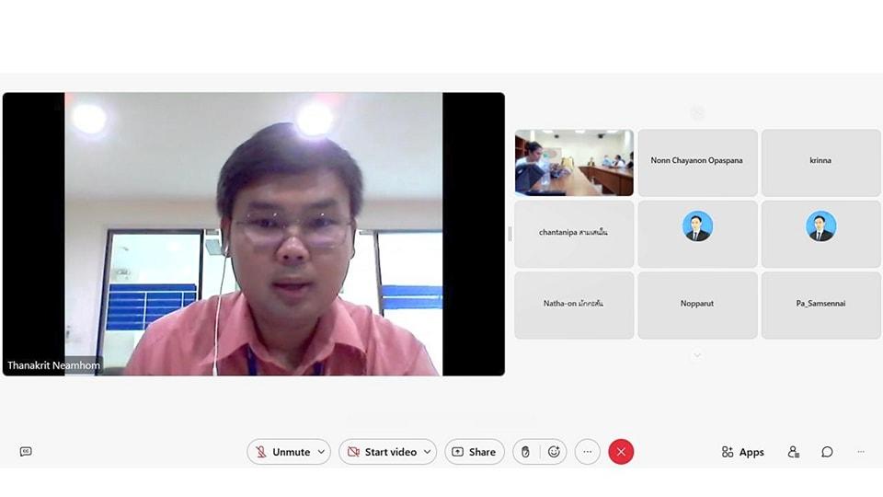Select the krinna participant tile
Image resolution: width=883 pixels, height=497 pixels.
coord(820,163)
